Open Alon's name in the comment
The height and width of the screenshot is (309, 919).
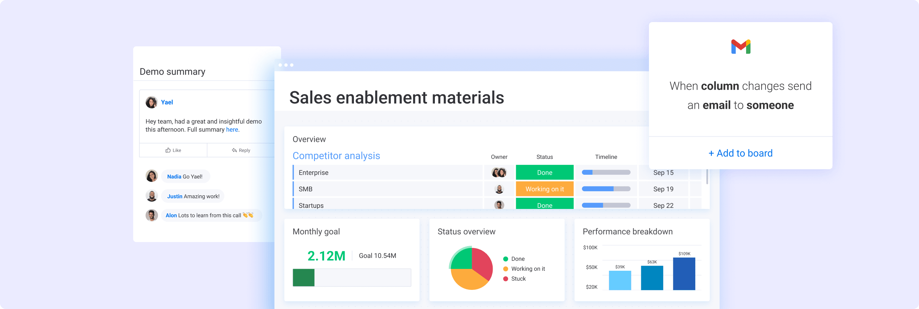pos(171,216)
